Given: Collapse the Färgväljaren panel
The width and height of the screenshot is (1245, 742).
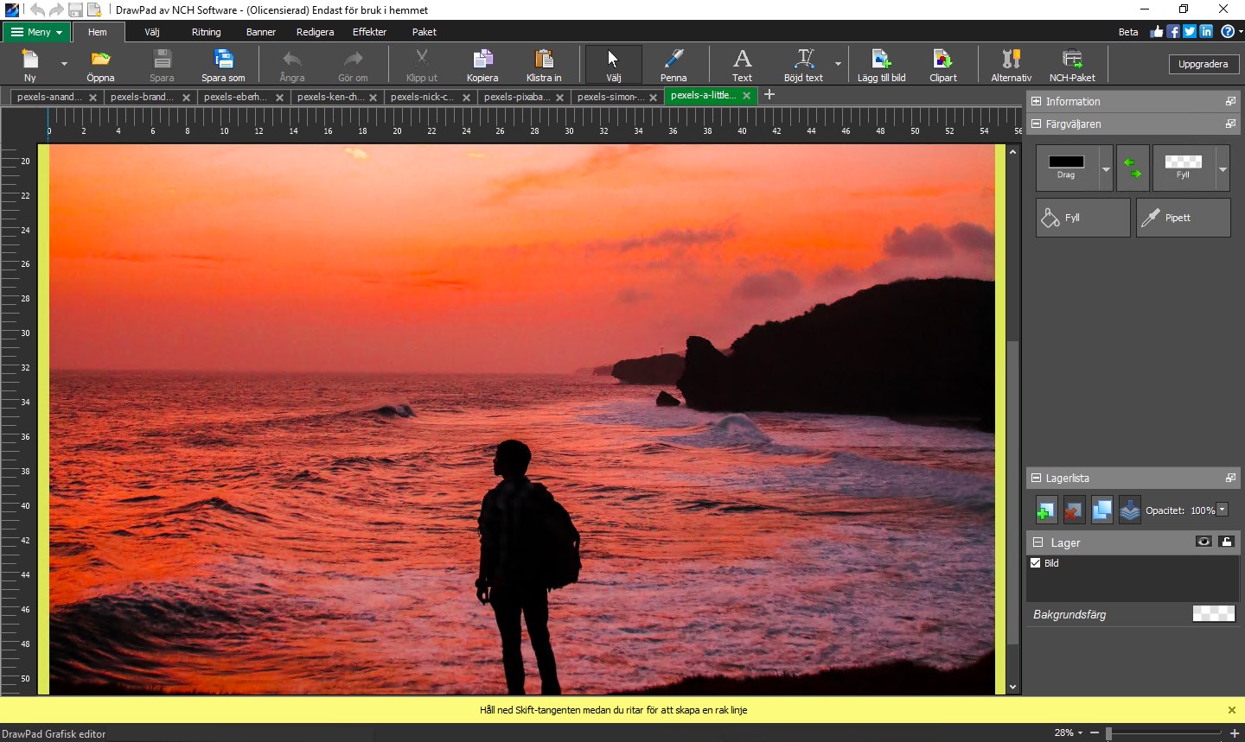Looking at the screenshot, I should 1037,124.
